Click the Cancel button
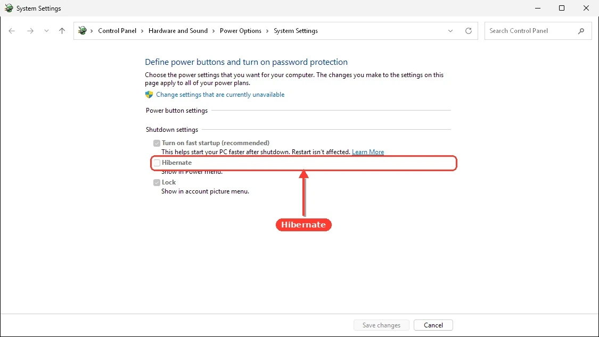599x337 pixels. [433, 325]
